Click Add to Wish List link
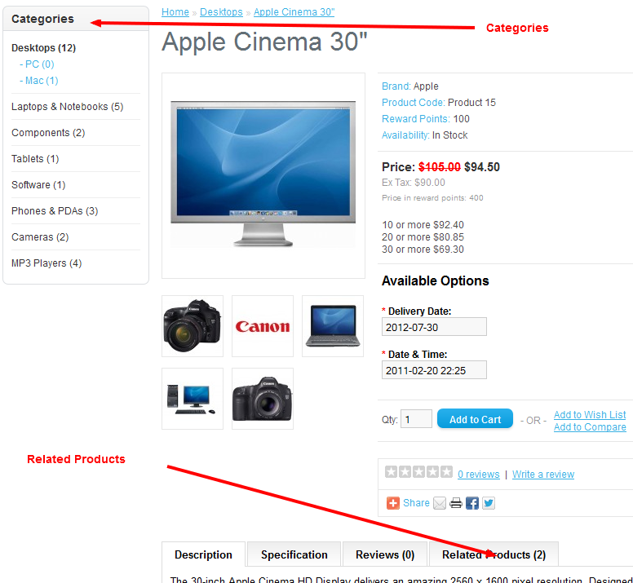 tap(590, 414)
